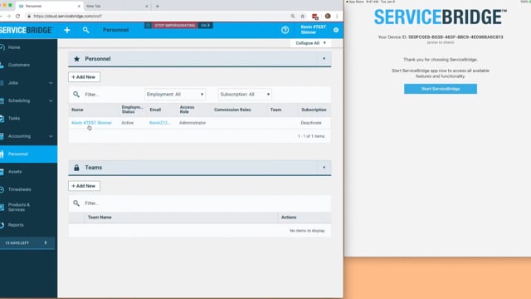
Task: Open the Kevin #TEST Skinner personnel link
Action: point(91,123)
